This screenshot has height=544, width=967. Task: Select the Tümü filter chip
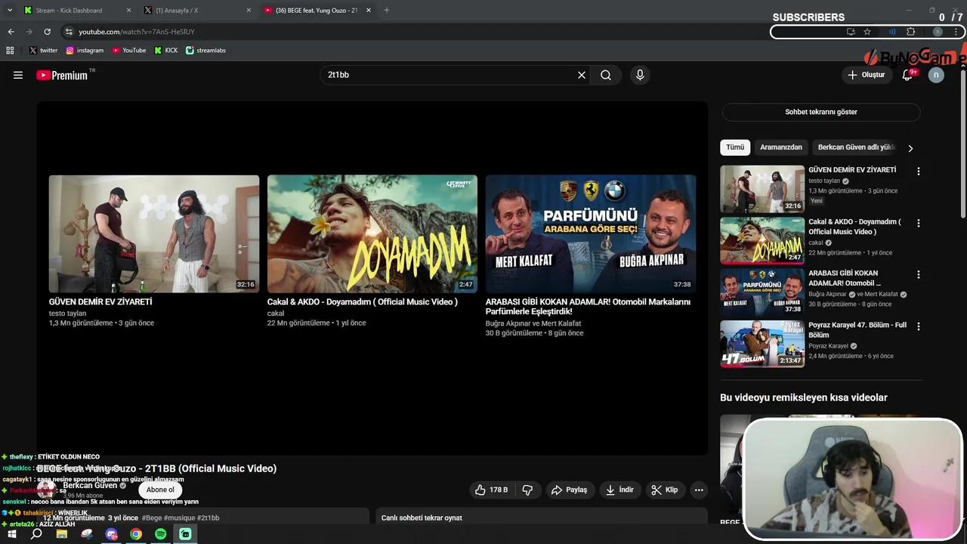tap(735, 147)
